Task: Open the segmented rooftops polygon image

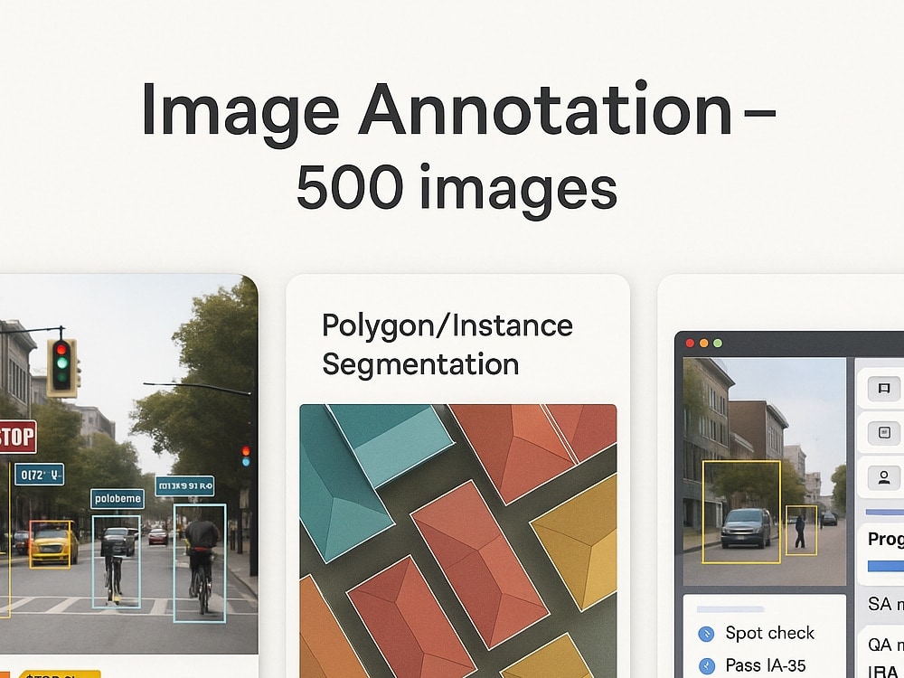Action: click(x=457, y=541)
